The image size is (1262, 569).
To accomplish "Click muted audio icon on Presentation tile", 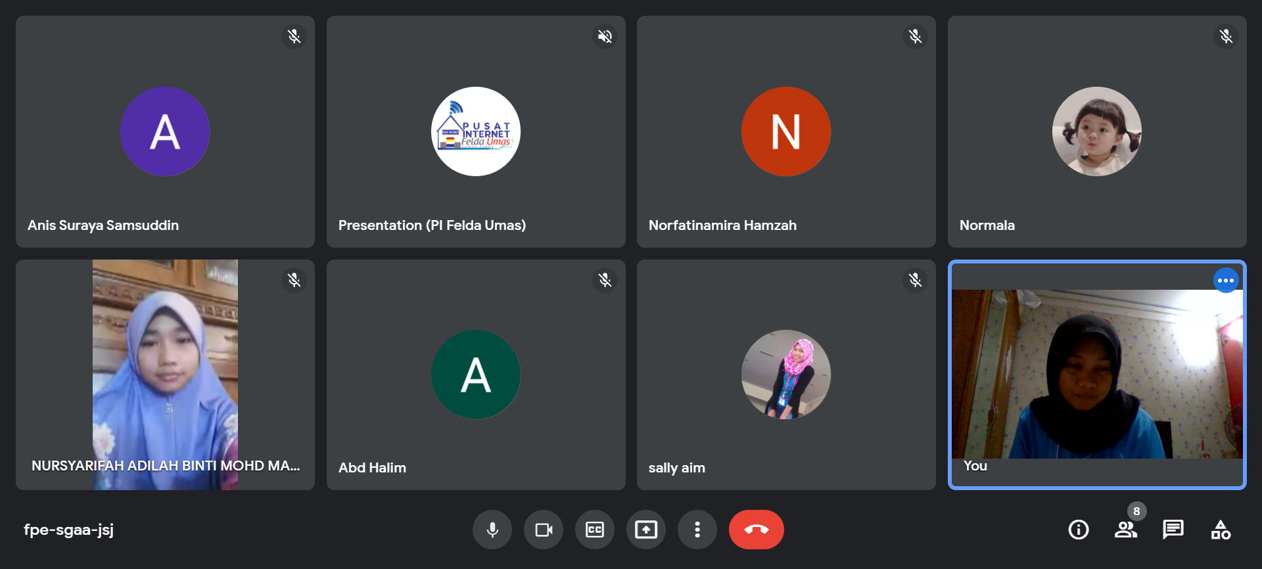I will click(x=605, y=36).
